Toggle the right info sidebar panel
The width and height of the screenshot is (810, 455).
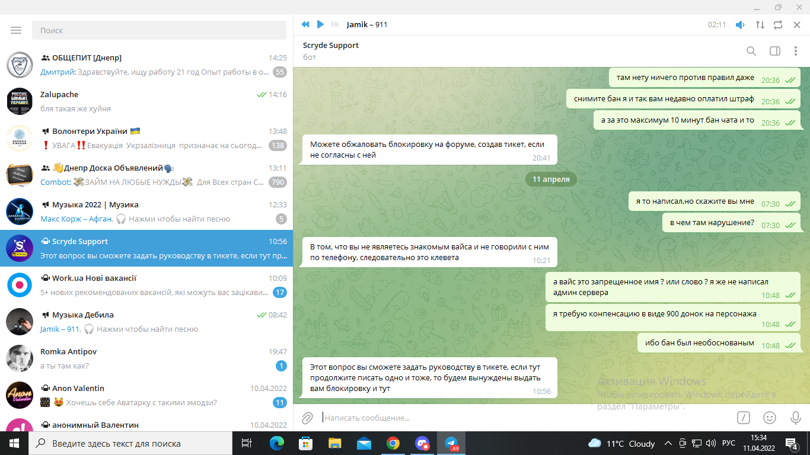774,51
